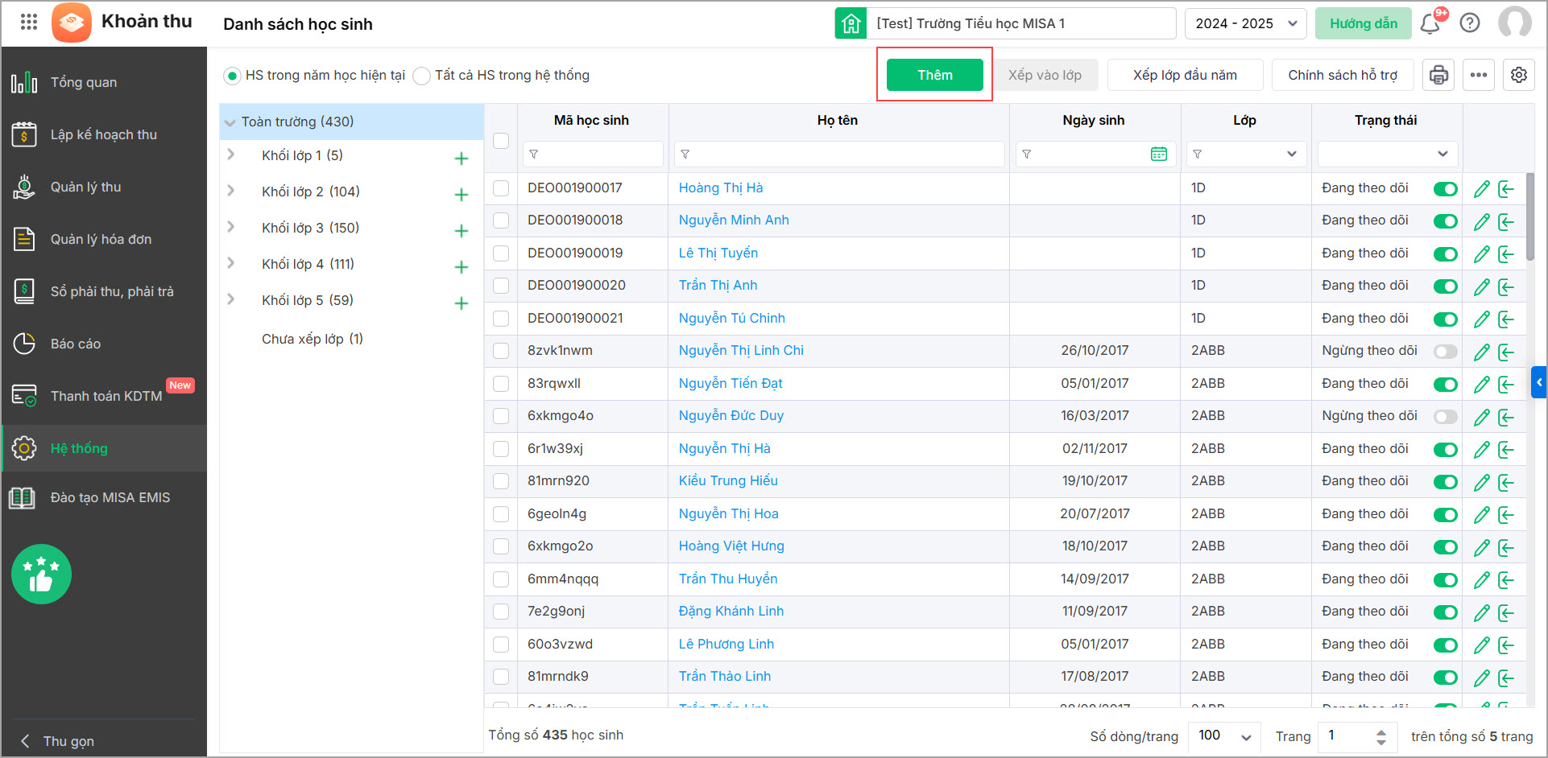
Task: Click transfer icon for Trần Thị Anh
Action: 1505,286
